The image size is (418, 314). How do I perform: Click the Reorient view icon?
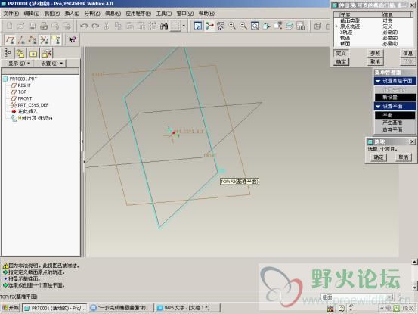tap(266, 26)
